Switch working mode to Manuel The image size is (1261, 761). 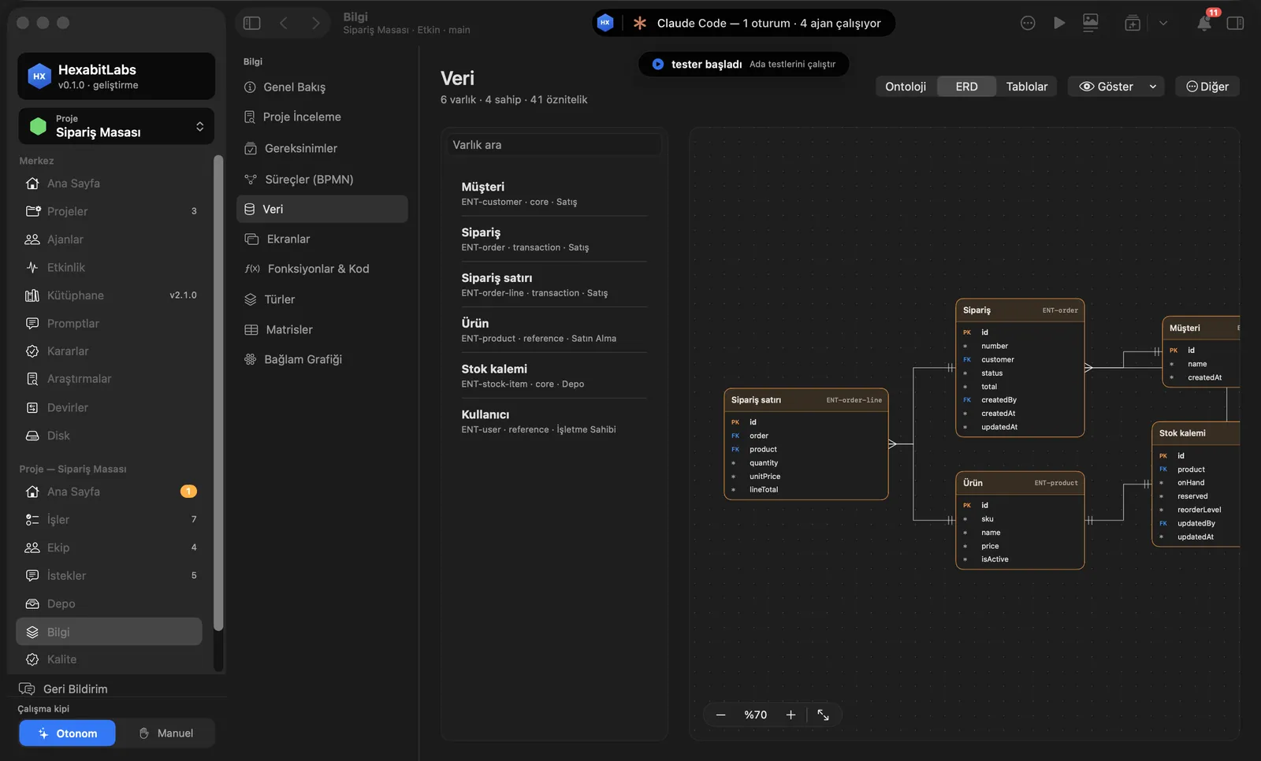pos(166,733)
